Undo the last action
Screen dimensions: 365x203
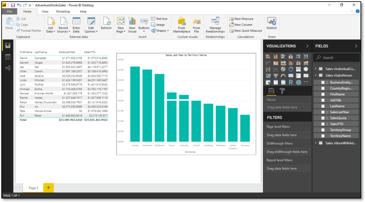(19, 5)
